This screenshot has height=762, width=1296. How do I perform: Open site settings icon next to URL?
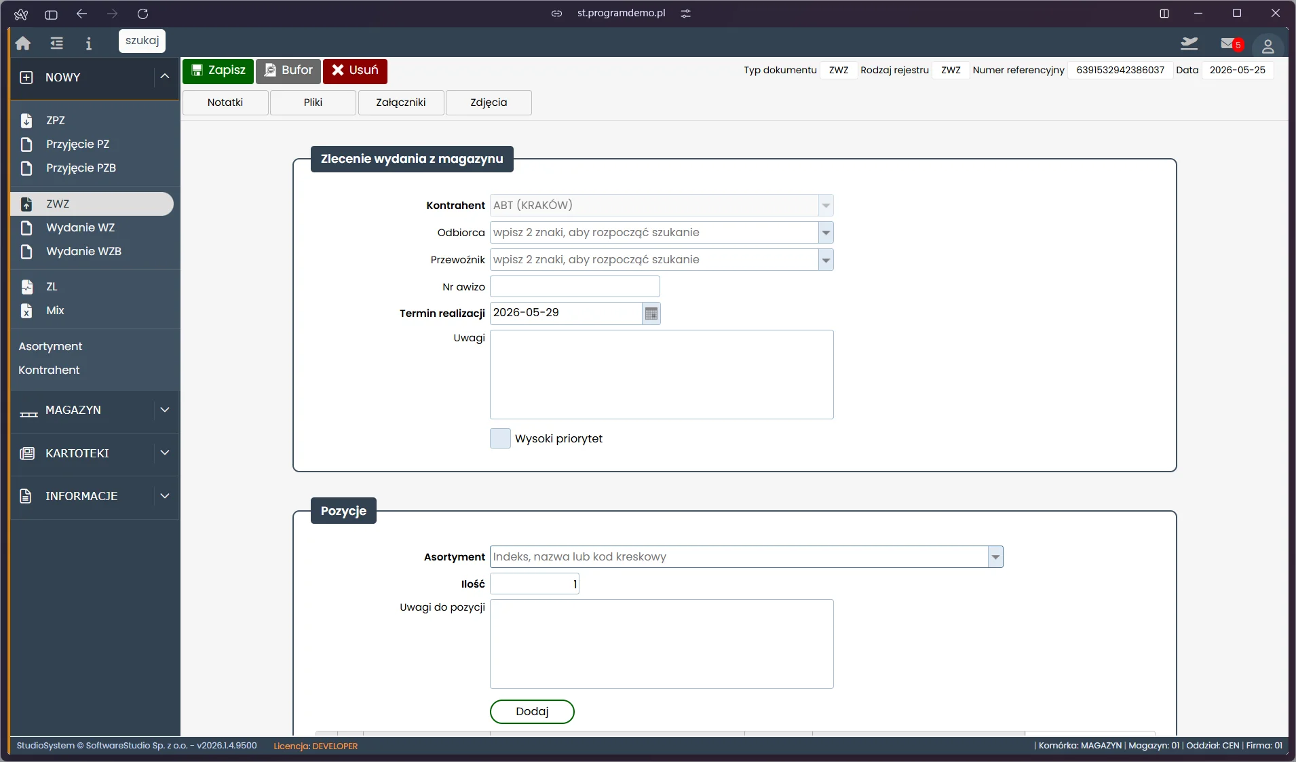tap(686, 14)
